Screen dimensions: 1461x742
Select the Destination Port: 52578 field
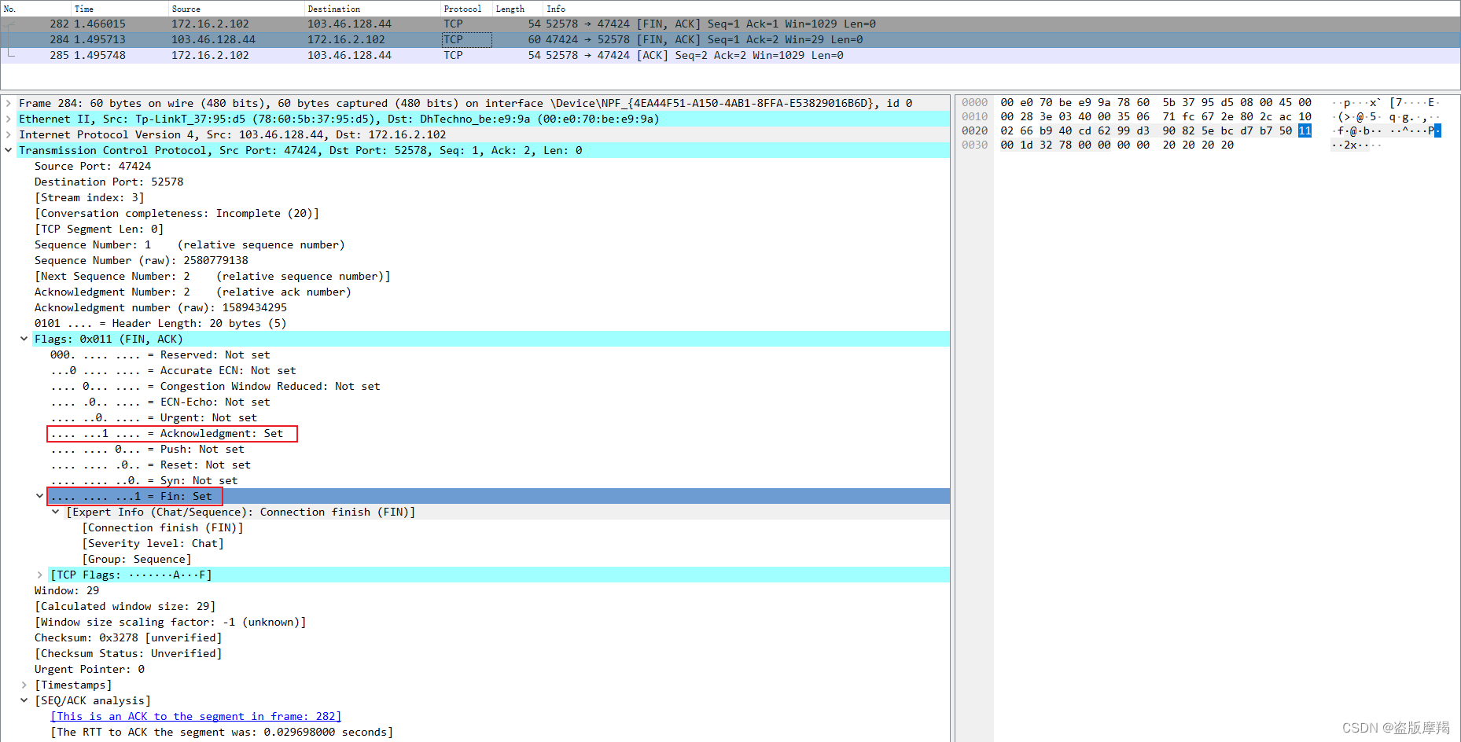coord(109,182)
